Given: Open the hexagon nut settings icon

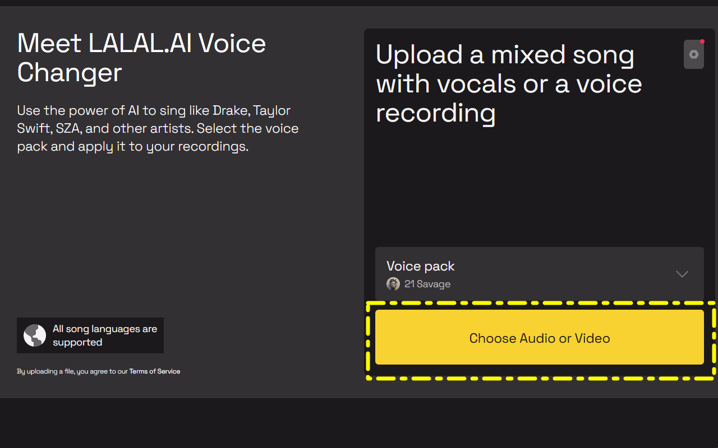Looking at the screenshot, I should (x=694, y=54).
